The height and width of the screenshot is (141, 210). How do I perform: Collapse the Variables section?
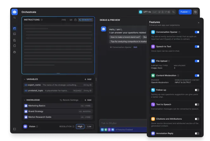(x=25, y=79)
